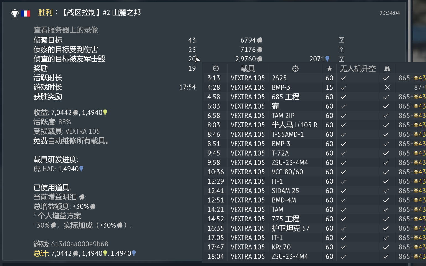Screen dimensions: 426x266
Task: Click the lion icon beside 总增益额度 +30%
Action: point(93,207)
